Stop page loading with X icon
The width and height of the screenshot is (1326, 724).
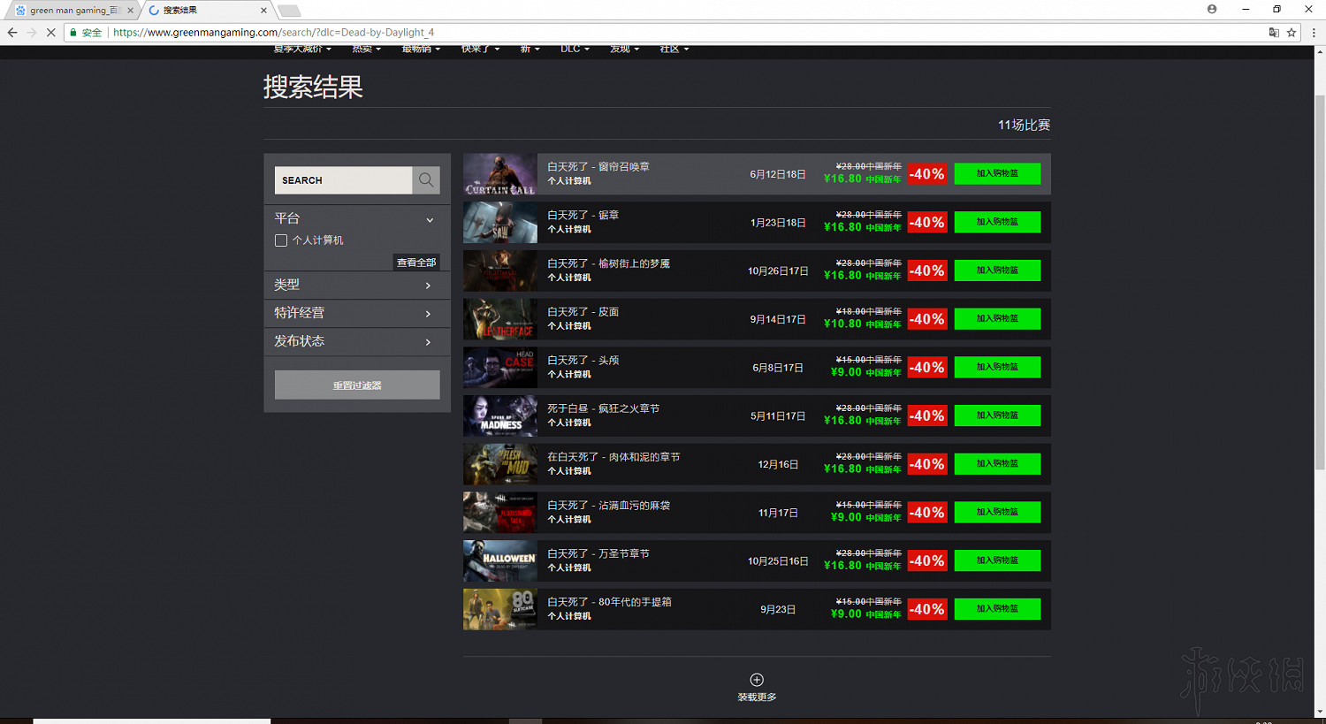click(x=50, y=33)
